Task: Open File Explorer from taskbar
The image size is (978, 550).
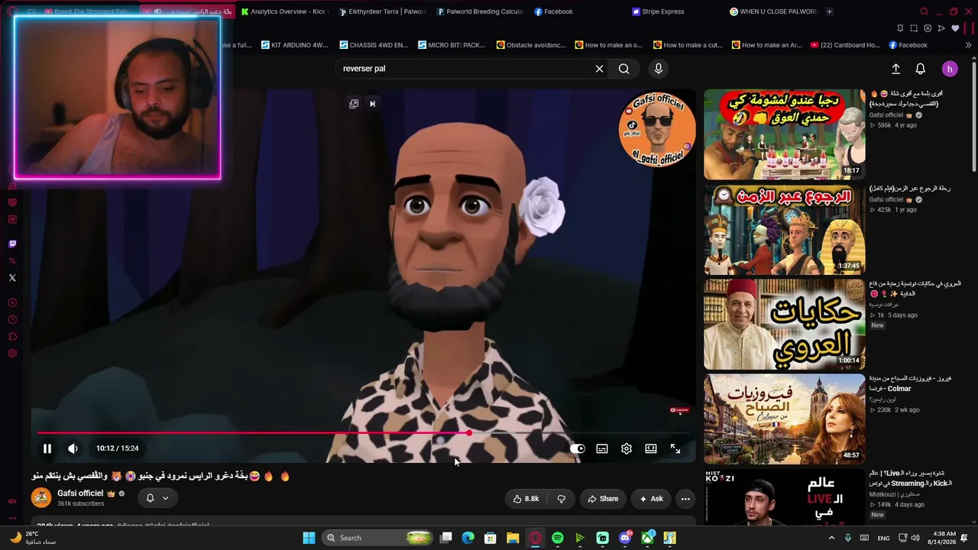Action: [513, 538]
